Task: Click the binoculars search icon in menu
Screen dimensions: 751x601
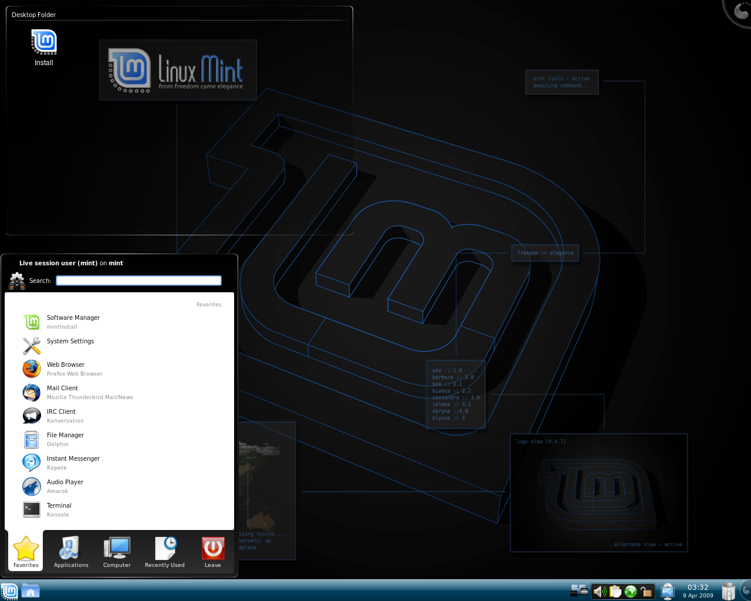Action: [17, 281]
